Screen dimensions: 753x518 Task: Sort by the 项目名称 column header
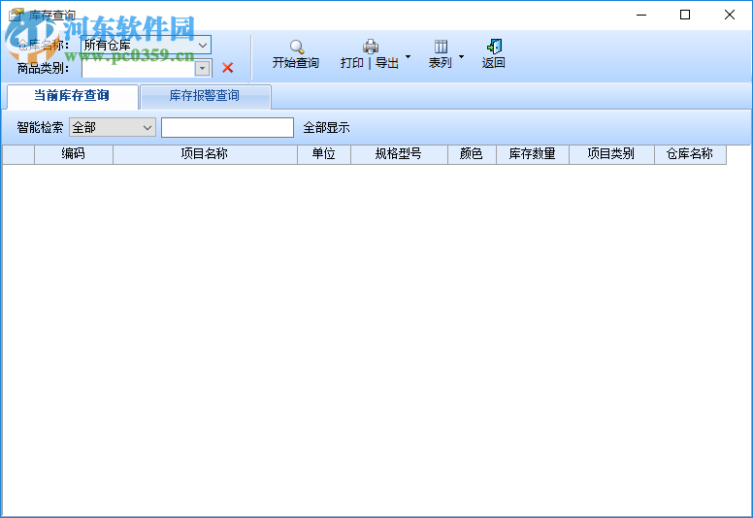pos(205,154)
